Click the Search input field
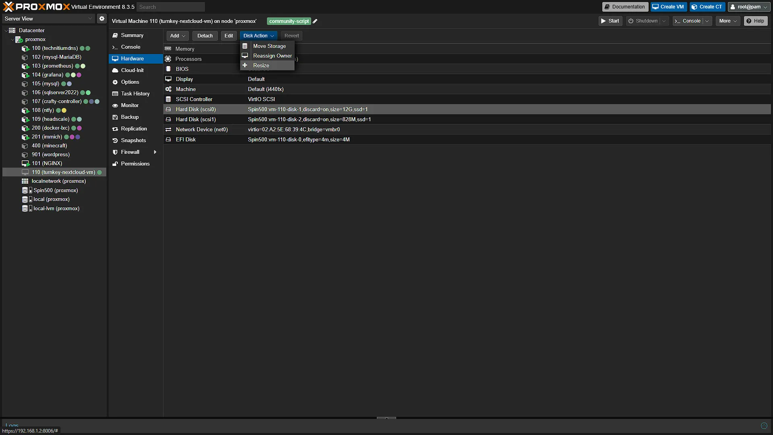 171,7
